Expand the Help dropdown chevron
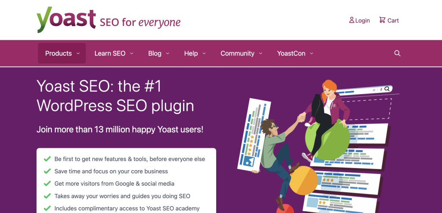442x213 pixels. click(x=204, y=53)
